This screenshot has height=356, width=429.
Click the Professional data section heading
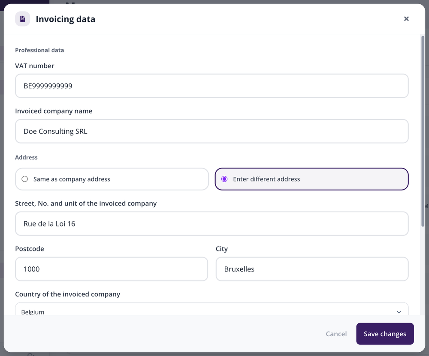pos(39,50)
